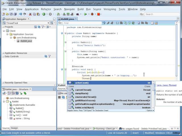Click the filter funnel icon in Projects header
Screen dimensions: 182x136
pyautogui.click(x=43, y=27)
